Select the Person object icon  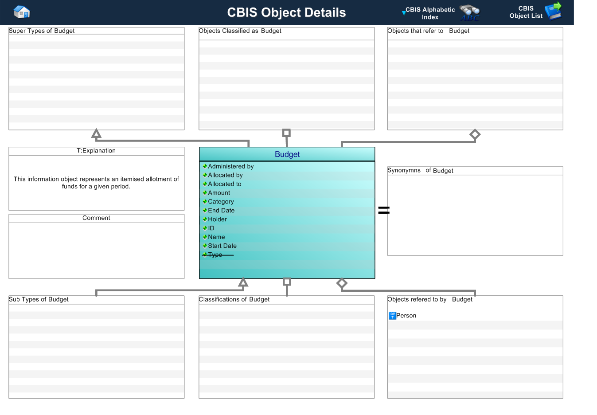(x=392, y=316)
